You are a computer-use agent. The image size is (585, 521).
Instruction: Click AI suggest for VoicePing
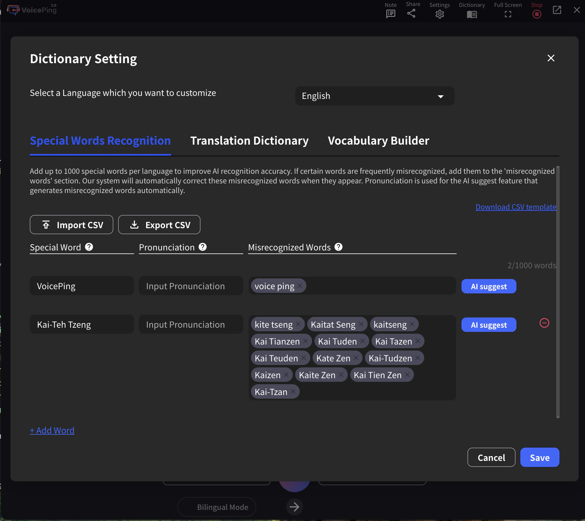click(x=489, y=286)
